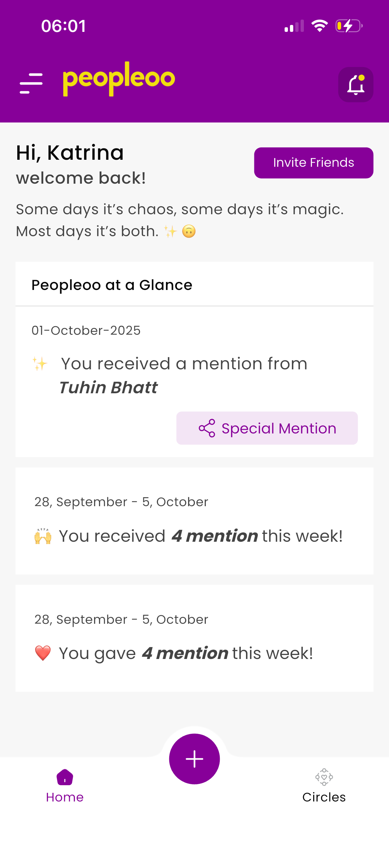The width and height of the screenshot is (389, 841).
Task: Tap the share icon in Special Mention
Action: 207,428
